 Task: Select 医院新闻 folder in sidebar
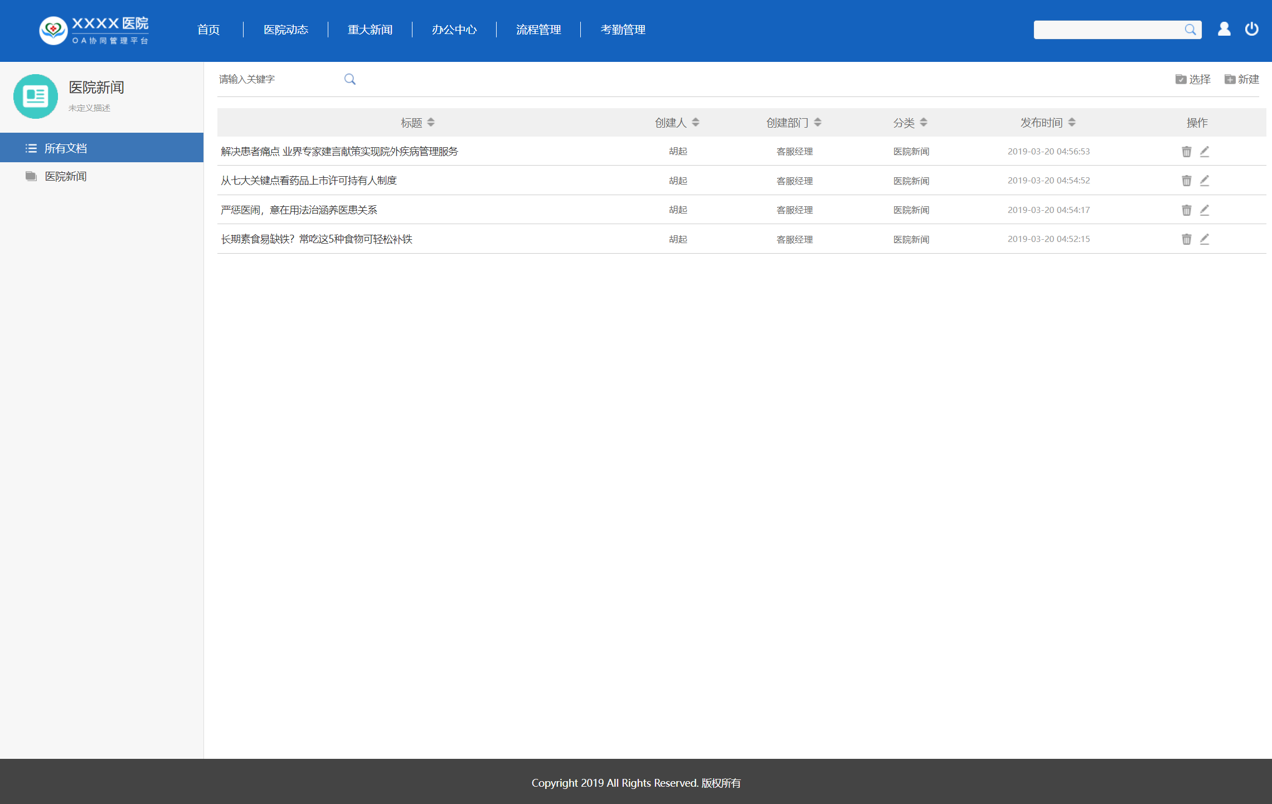click(66, 177)
